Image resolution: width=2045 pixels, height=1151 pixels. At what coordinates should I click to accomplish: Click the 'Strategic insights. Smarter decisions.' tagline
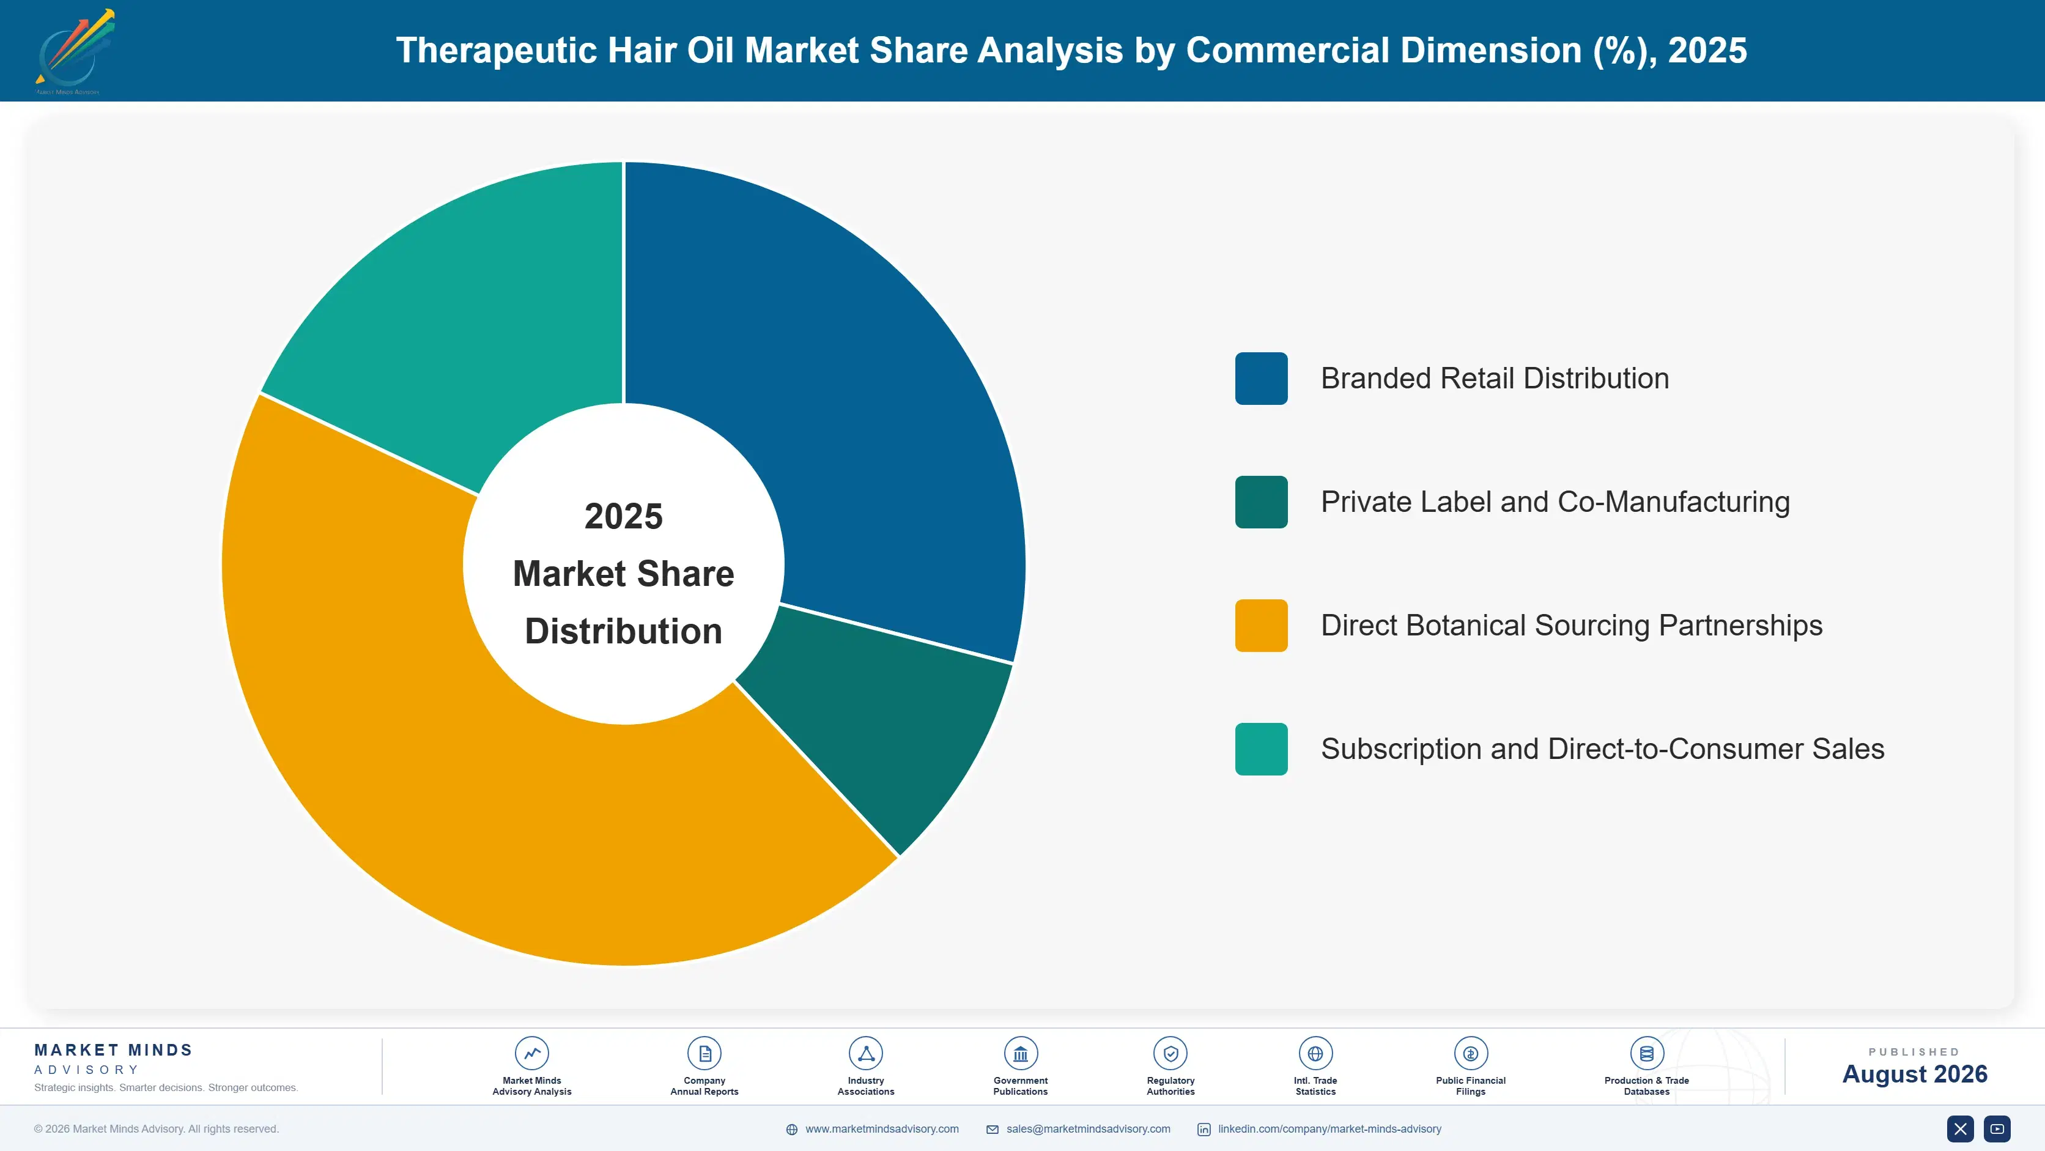tap(166, 1087)
